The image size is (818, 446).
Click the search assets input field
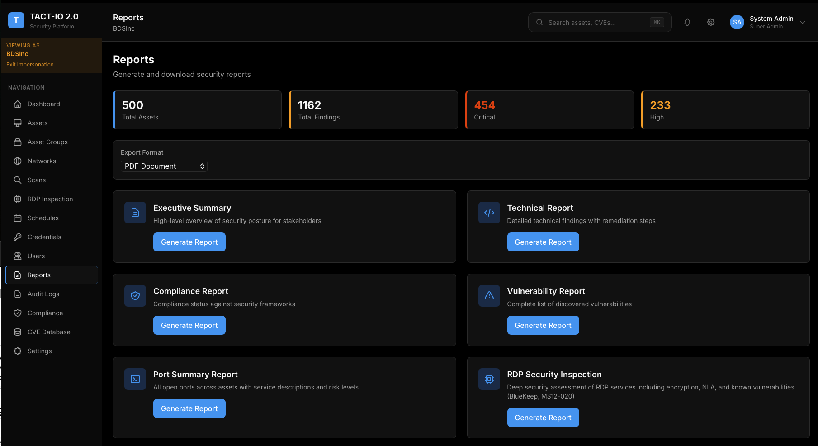(600, 22)
